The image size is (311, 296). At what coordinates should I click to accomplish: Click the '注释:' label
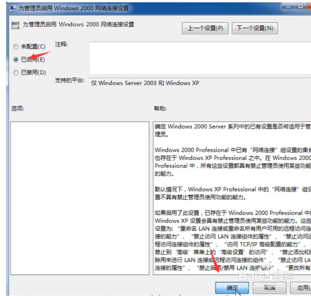(x=61, y=44)
